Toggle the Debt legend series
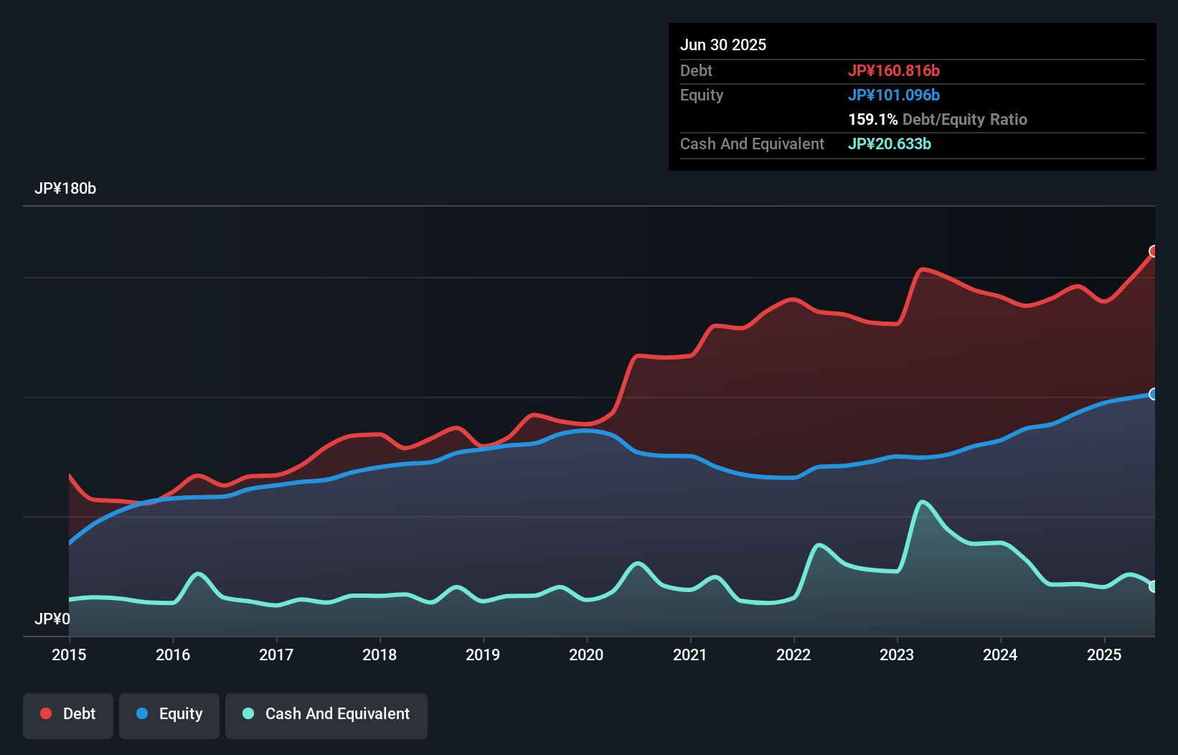 pos(68,714)
